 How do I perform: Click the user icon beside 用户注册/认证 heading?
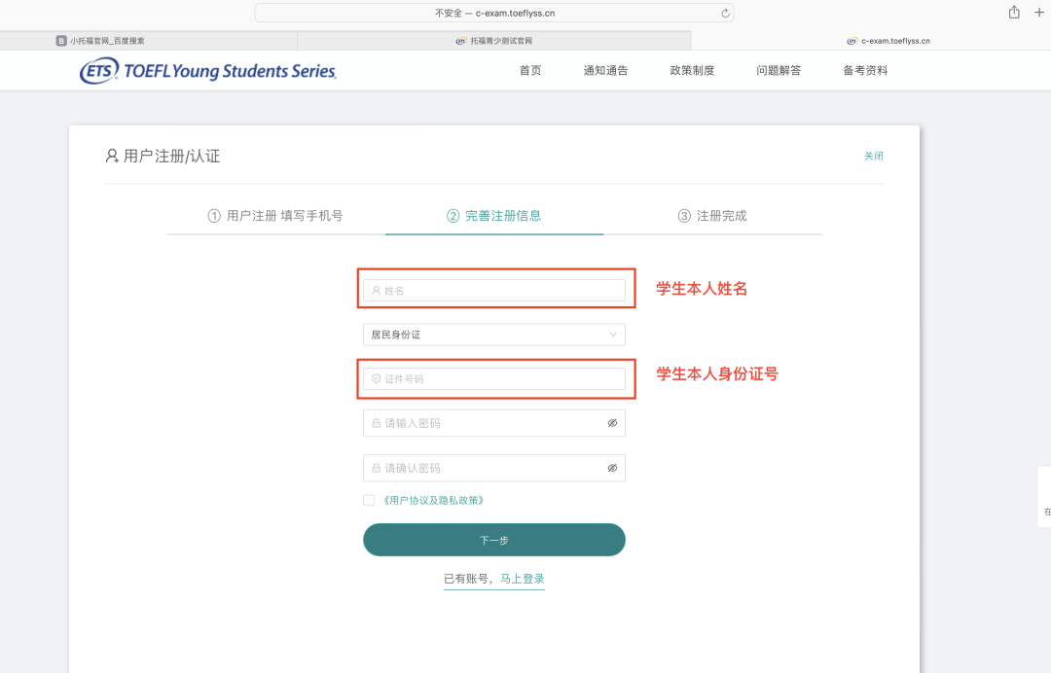pyautogui.click(x=112, y=156)
